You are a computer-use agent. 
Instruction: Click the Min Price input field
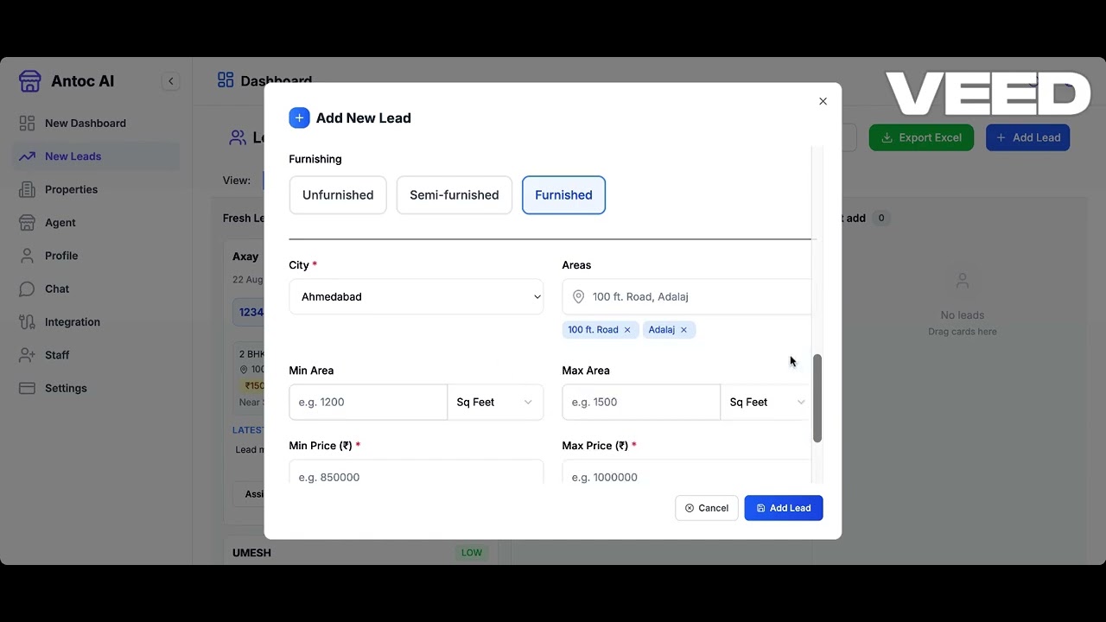[x=416, y=473]
